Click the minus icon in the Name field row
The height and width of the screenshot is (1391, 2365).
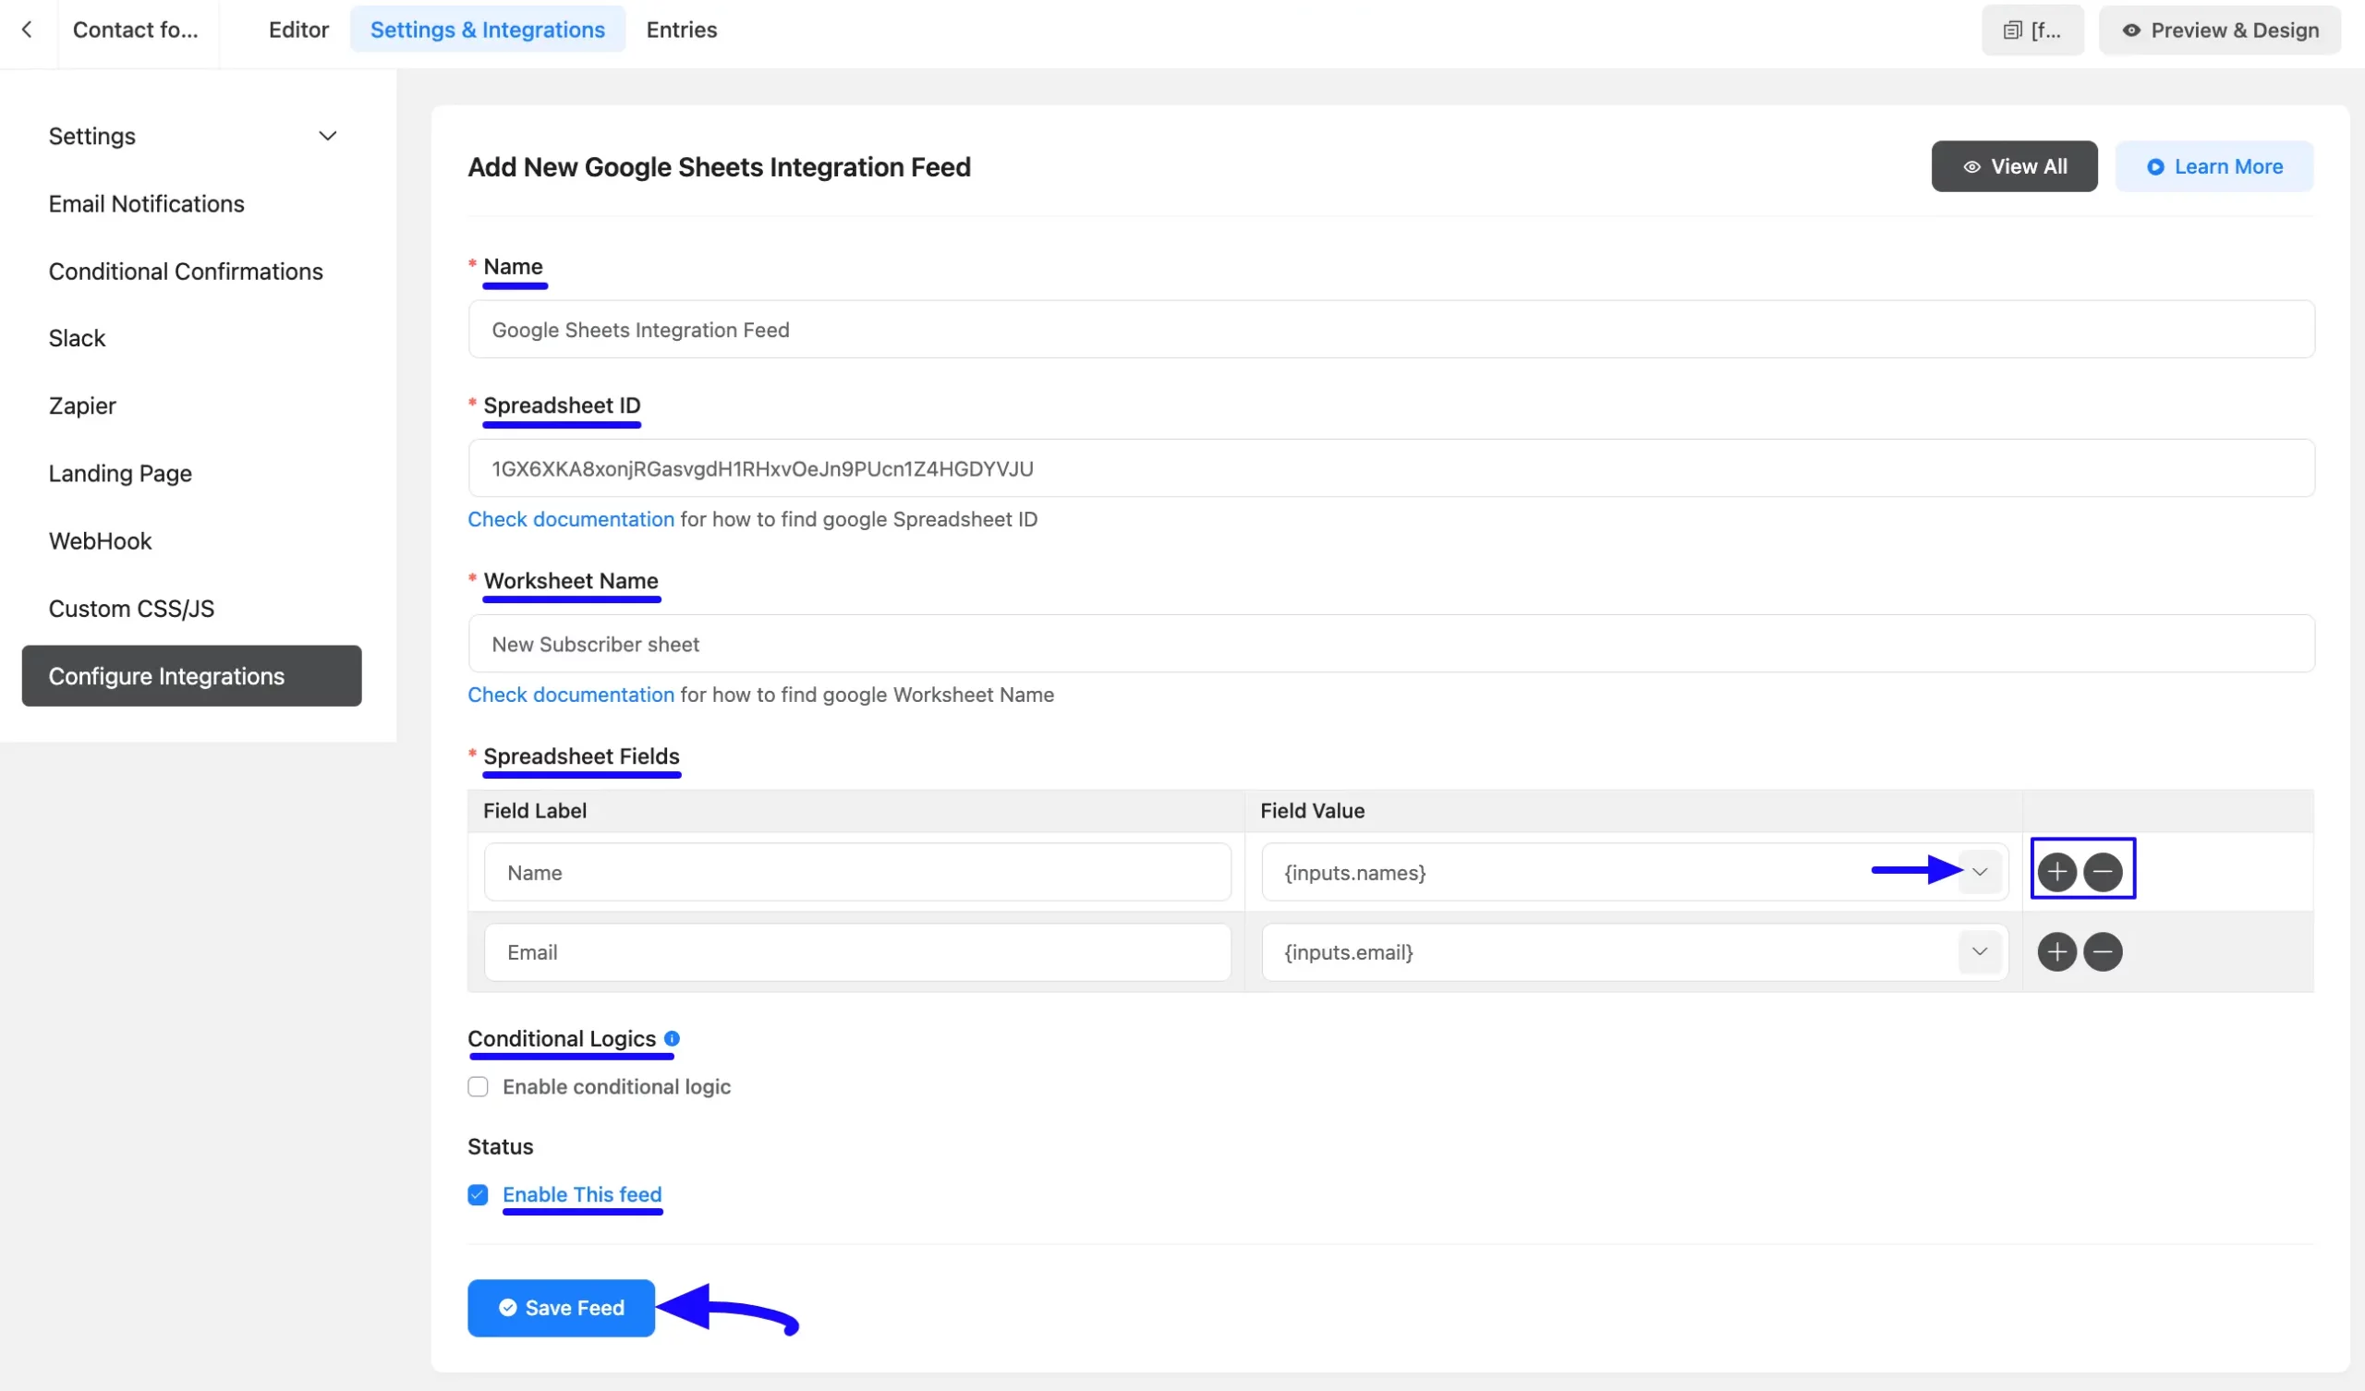coord(2103,872)
